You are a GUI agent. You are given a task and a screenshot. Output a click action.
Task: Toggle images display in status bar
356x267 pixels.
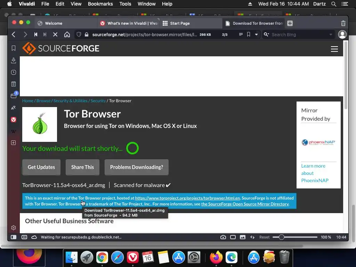(x=242, y=237)
